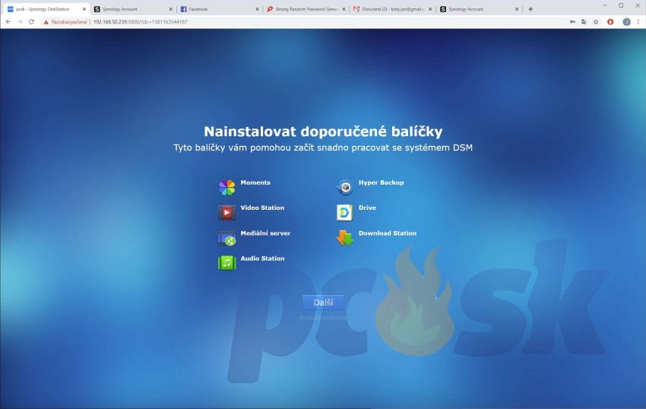Click the Video Station play icon
Screen dimensions: 646x409
click(x=226, y=213)
